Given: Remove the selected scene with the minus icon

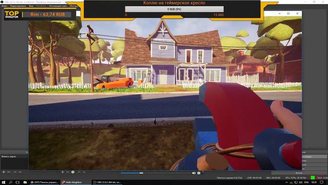Looking at the screenshot, I should (9, 172).
